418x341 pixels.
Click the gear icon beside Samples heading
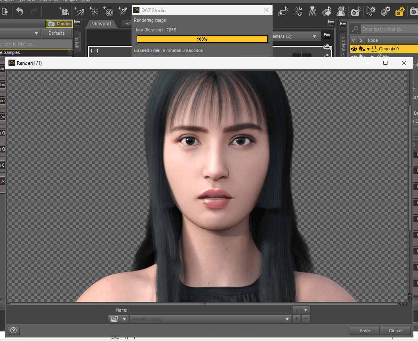70,53
